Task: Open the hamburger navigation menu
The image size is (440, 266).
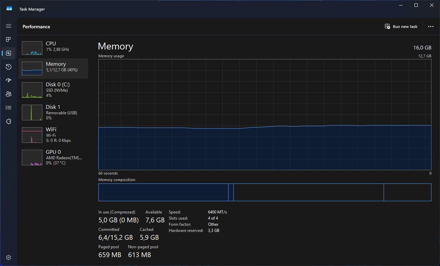Action: [9, 26]
